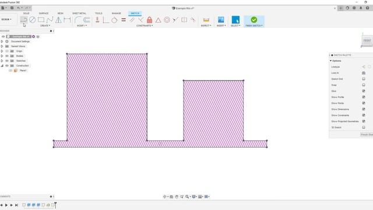373x210 pixels.
Task: Toggle visibility of Plane1
Action: pos(10,71)
